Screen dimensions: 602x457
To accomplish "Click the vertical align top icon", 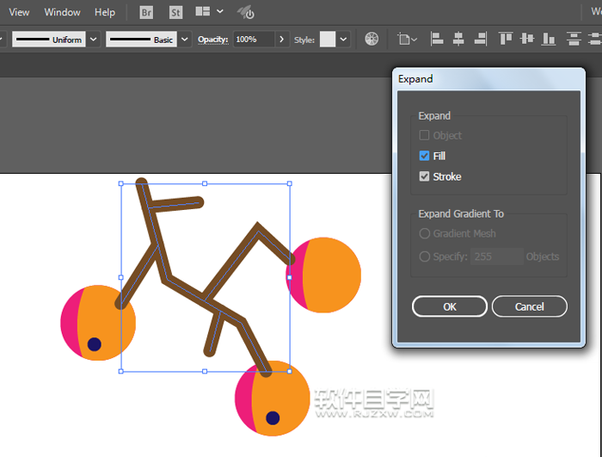I will (505, 40).
